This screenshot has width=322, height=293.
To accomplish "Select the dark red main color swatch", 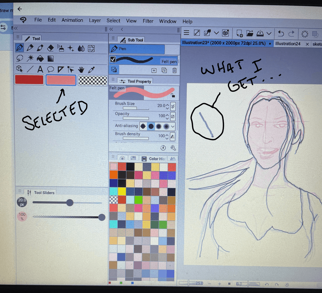I will pos(29,80).
